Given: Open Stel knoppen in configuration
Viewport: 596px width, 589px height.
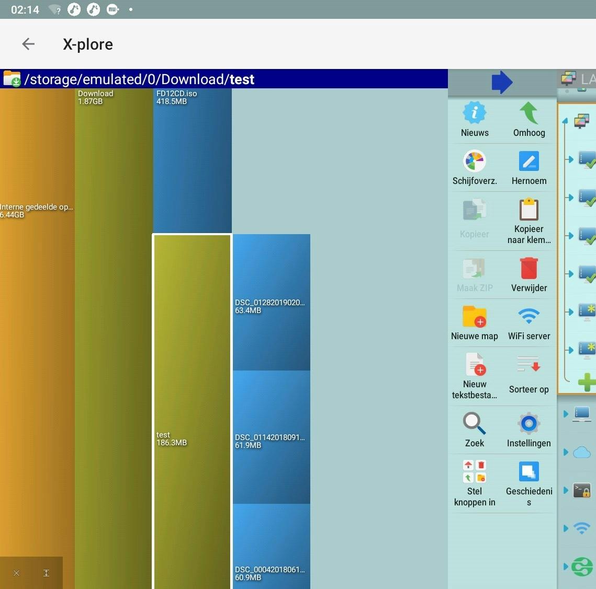Looking at the screenshot, I should 475,483.
